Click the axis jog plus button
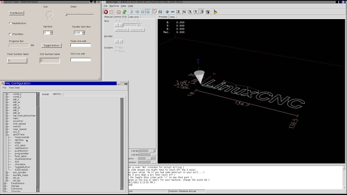Image resolution: width=347 pixels, height=195 pixels. 121,25
